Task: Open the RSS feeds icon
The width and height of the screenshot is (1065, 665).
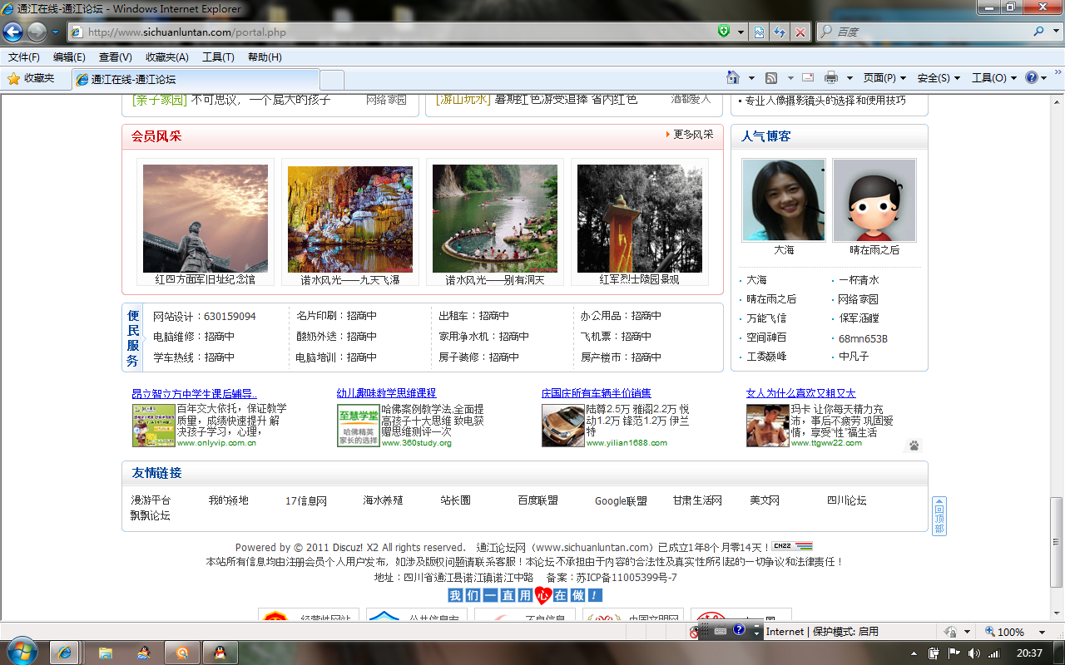Action: pyautogui.click(x=771, y=78)
